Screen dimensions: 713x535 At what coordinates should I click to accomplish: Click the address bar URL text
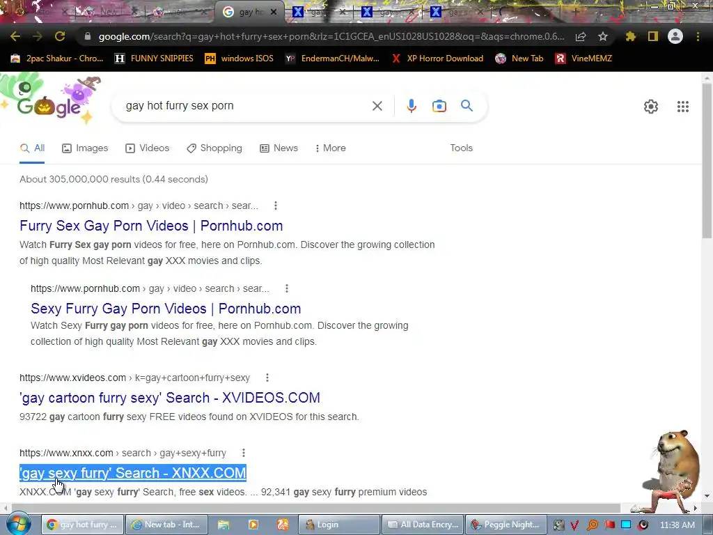pos(331,36)
